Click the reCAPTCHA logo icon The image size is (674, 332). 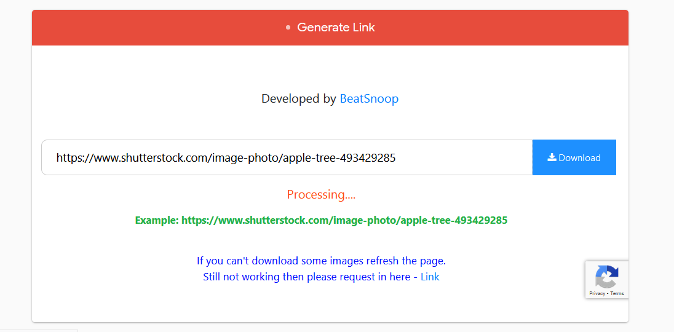(x=606, y=277)
